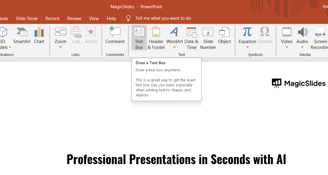Expand the Video dropdown arrow
Screen dimensions: 328x175
287,47
